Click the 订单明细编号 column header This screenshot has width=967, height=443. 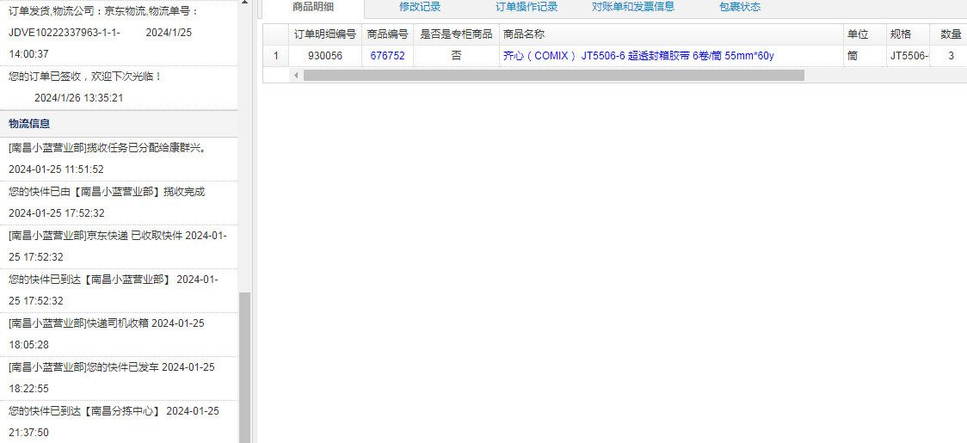click(x=325, y=34)
